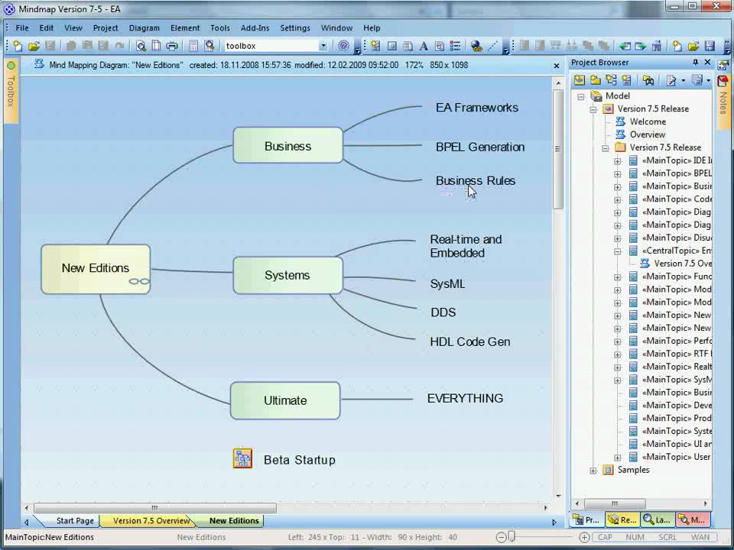Collapse the Model root node
This screenshot has height=550, width=734.
point(581,97)
